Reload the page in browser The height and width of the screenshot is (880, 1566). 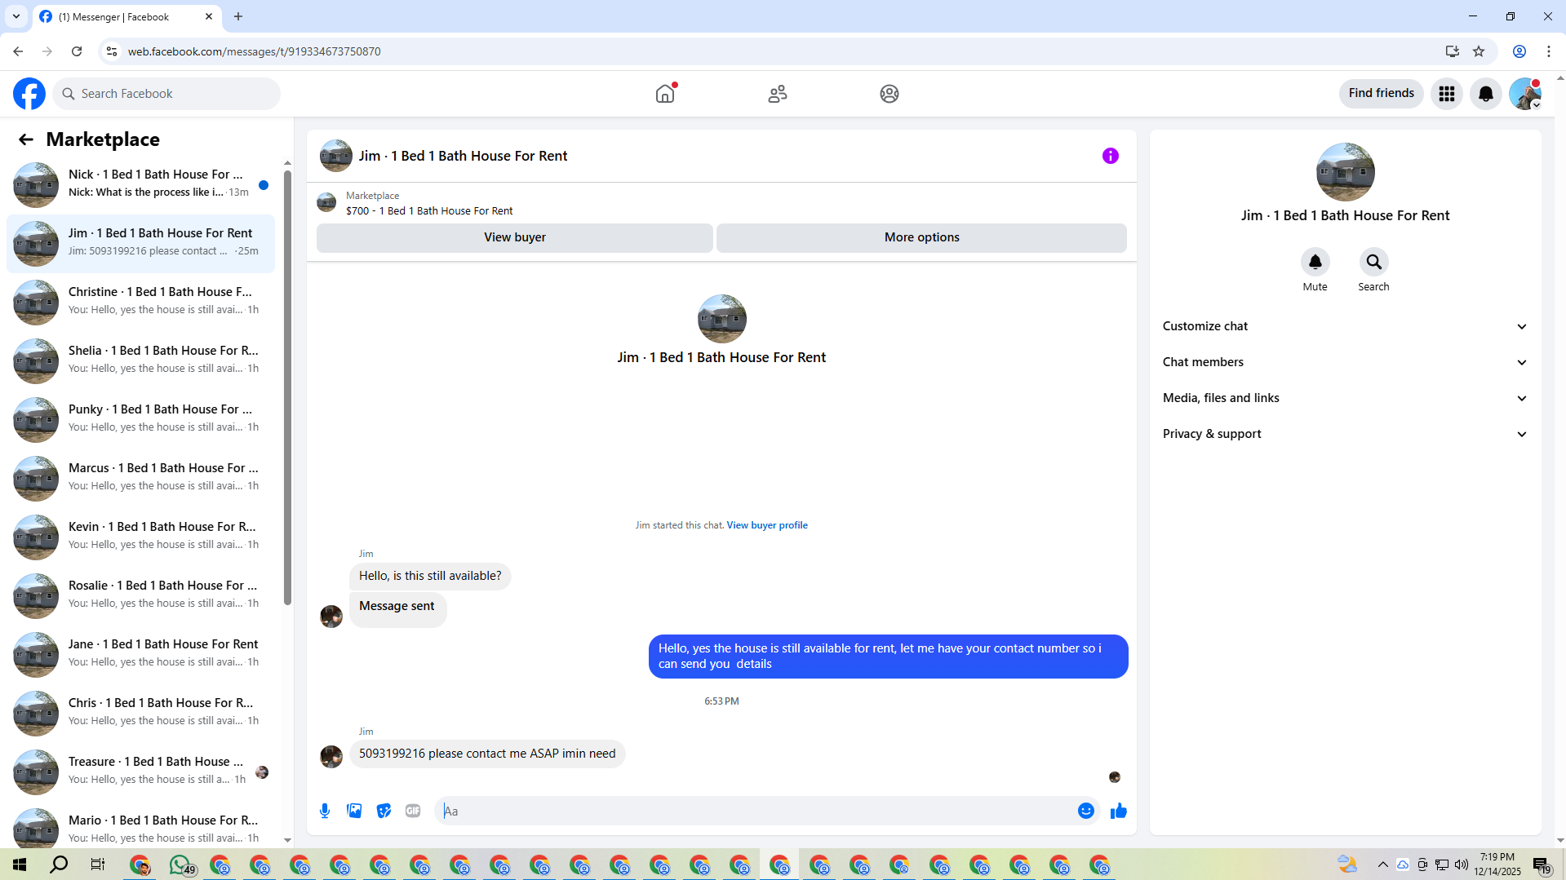(77, 51)
